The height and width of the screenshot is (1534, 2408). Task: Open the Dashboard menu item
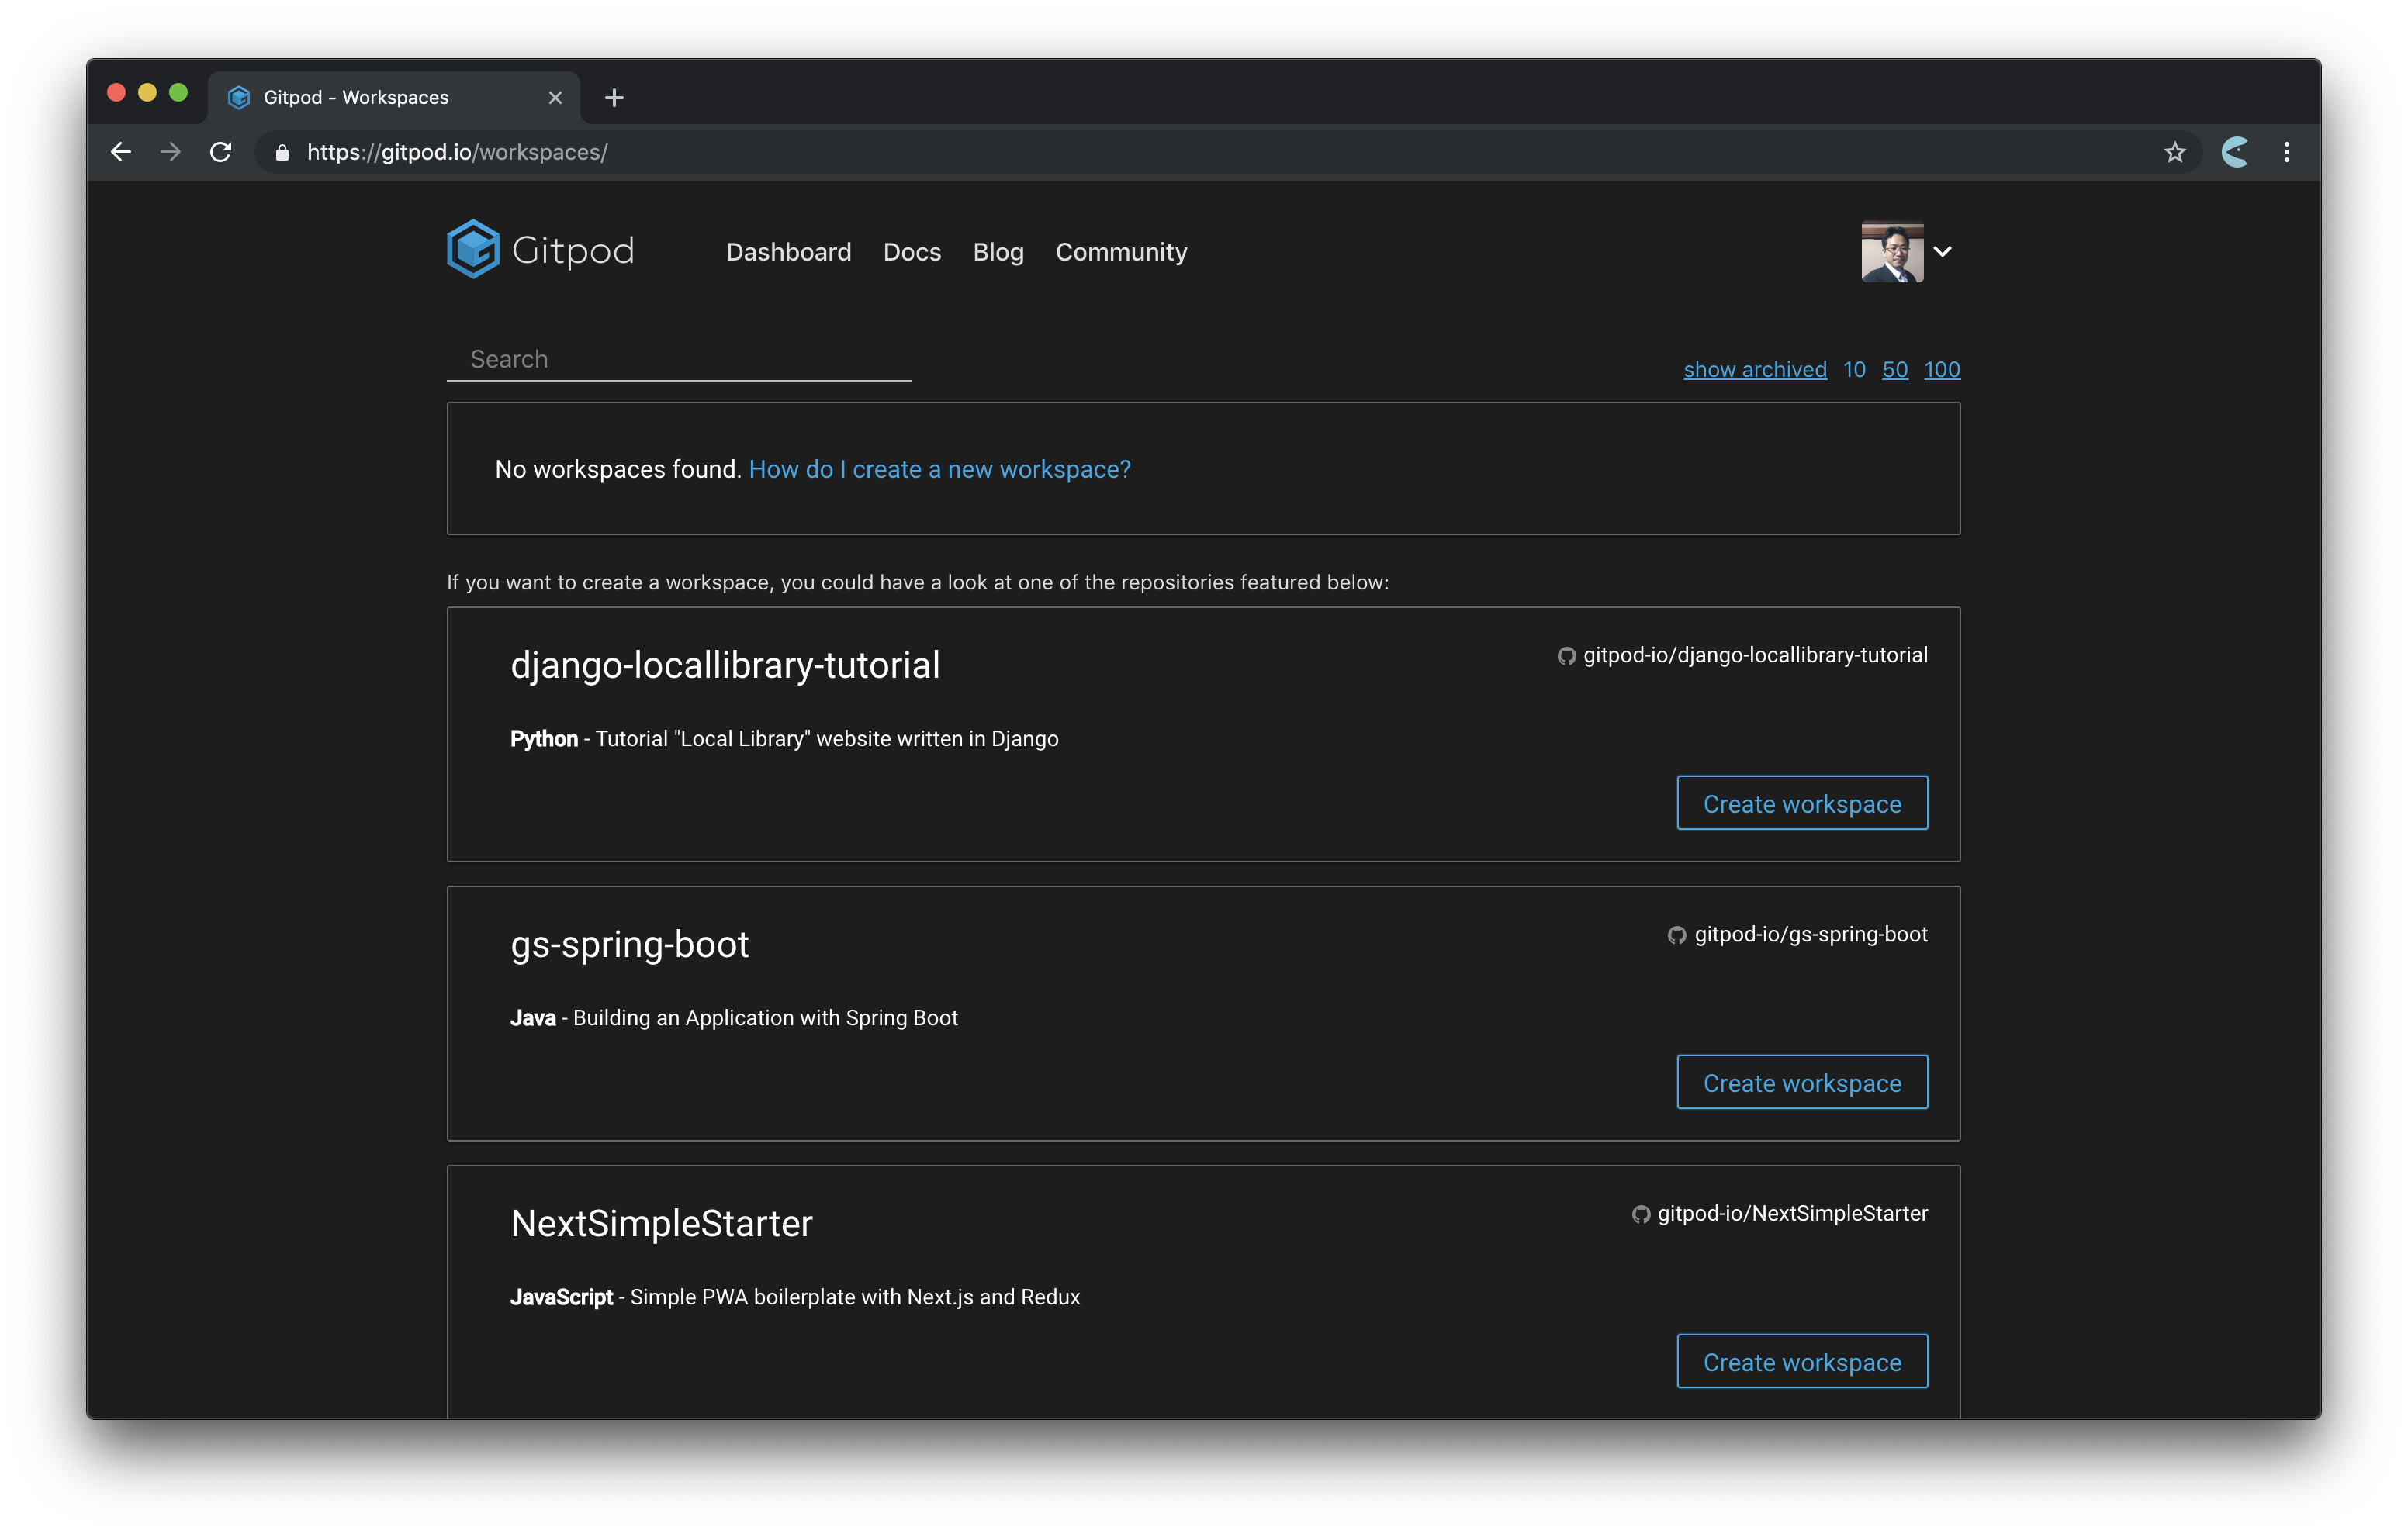788,252
